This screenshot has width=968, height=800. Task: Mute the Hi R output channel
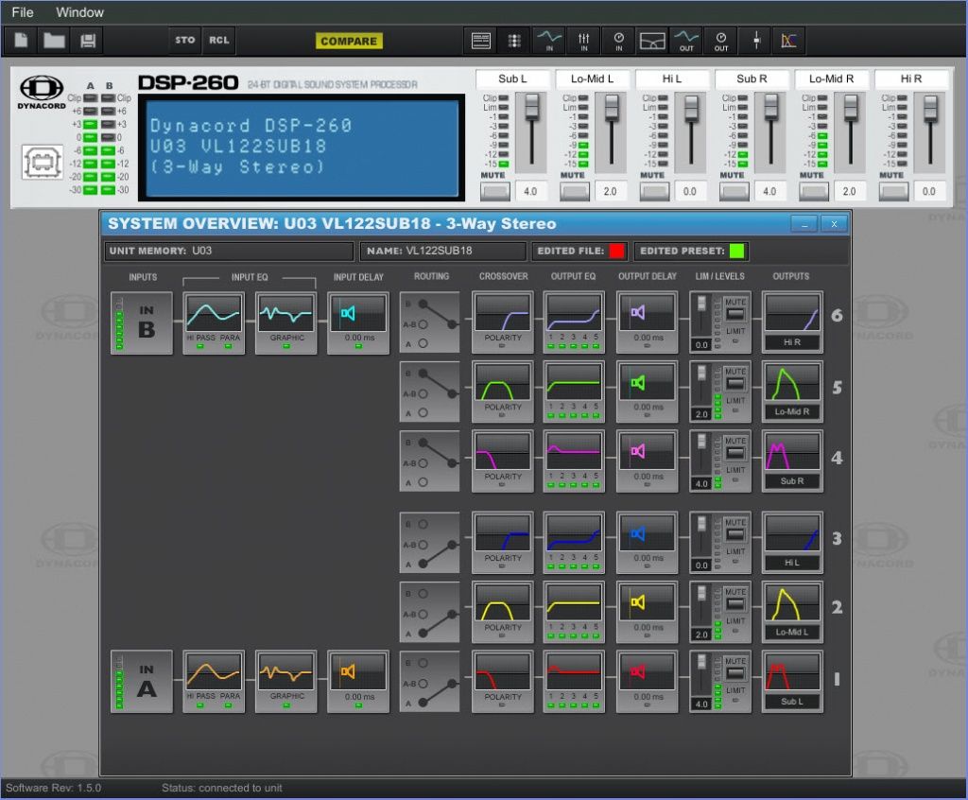(x=893, y=191)
